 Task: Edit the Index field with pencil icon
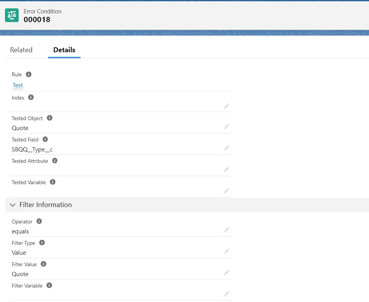pos(227,106)
